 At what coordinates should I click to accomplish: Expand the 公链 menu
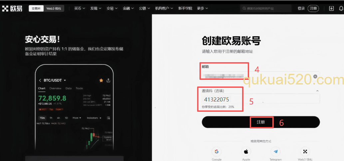coord(144,9)
